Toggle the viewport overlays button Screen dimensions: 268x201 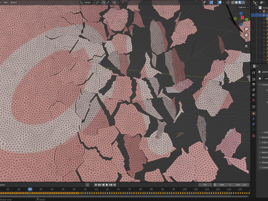pyautogui.click(x=220, y=2)
